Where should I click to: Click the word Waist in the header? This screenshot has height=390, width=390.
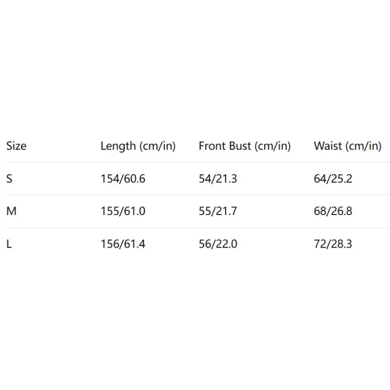tap(328, 146)
